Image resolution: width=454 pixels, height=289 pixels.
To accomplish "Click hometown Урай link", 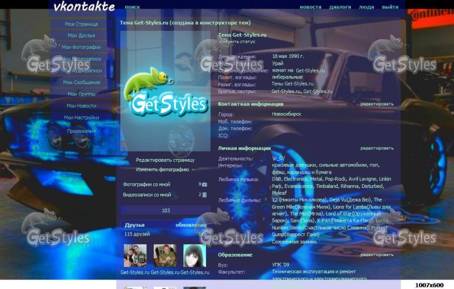I will (278, 64).
